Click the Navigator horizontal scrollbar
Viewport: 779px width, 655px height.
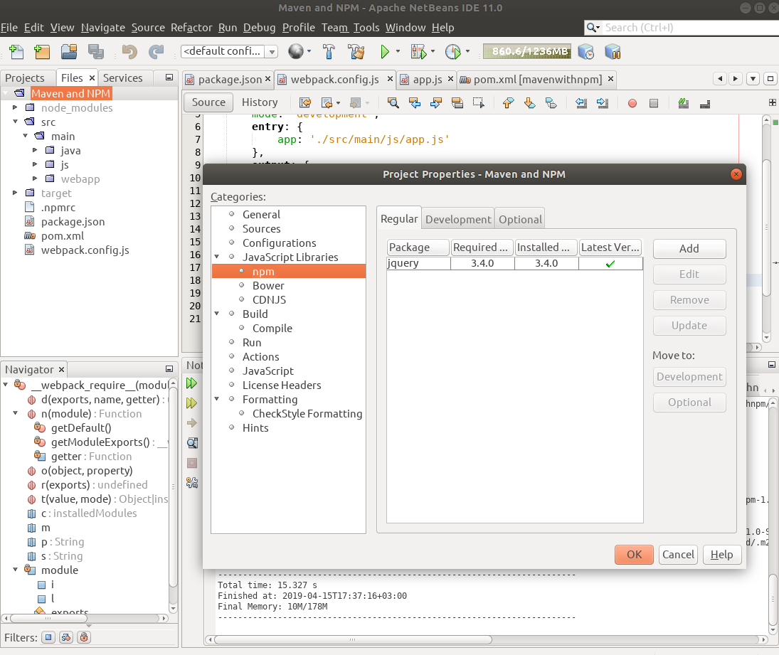[48, 618]
